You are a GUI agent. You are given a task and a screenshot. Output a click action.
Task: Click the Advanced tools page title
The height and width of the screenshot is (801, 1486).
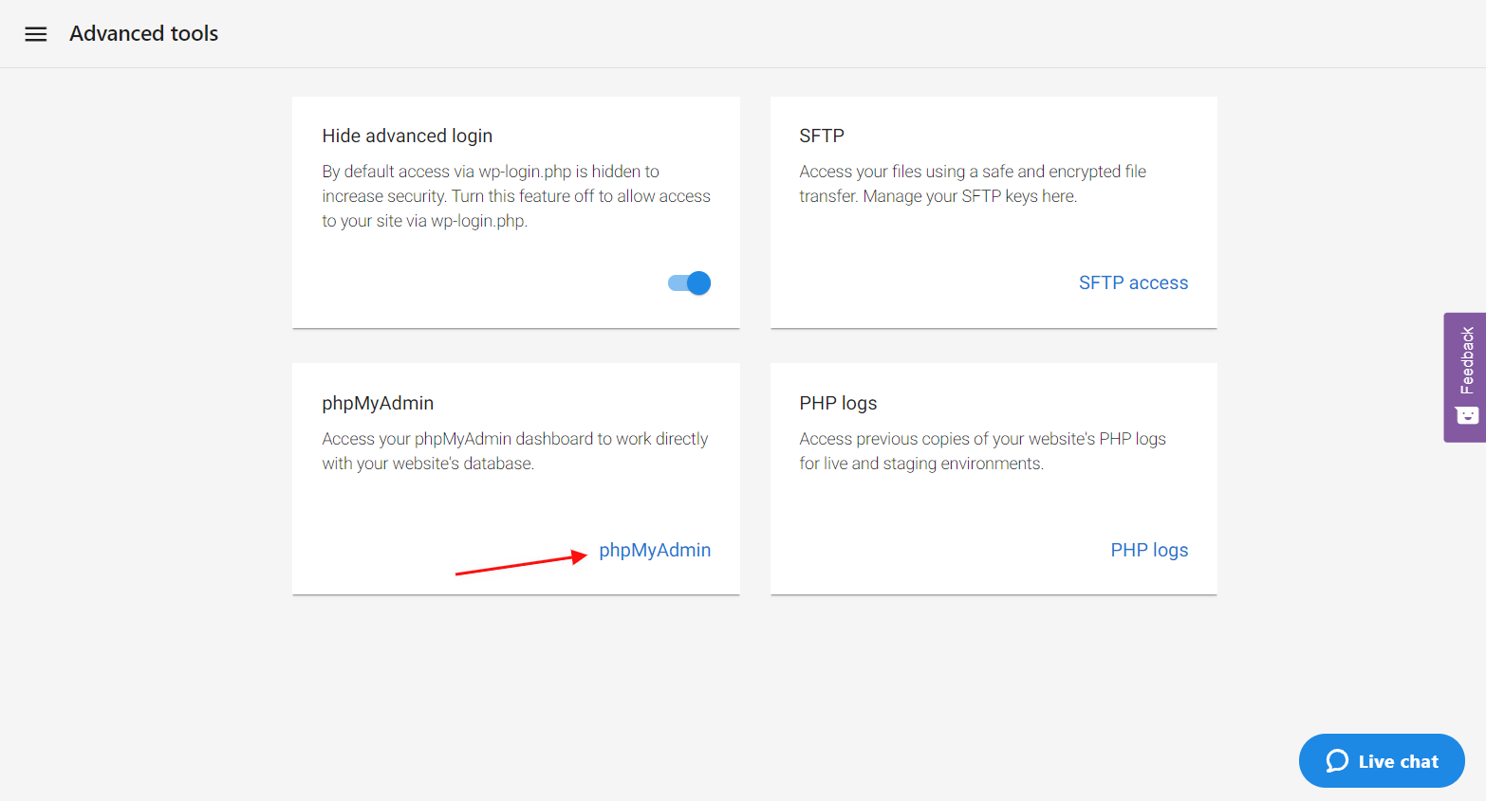[x=144, y=33]
